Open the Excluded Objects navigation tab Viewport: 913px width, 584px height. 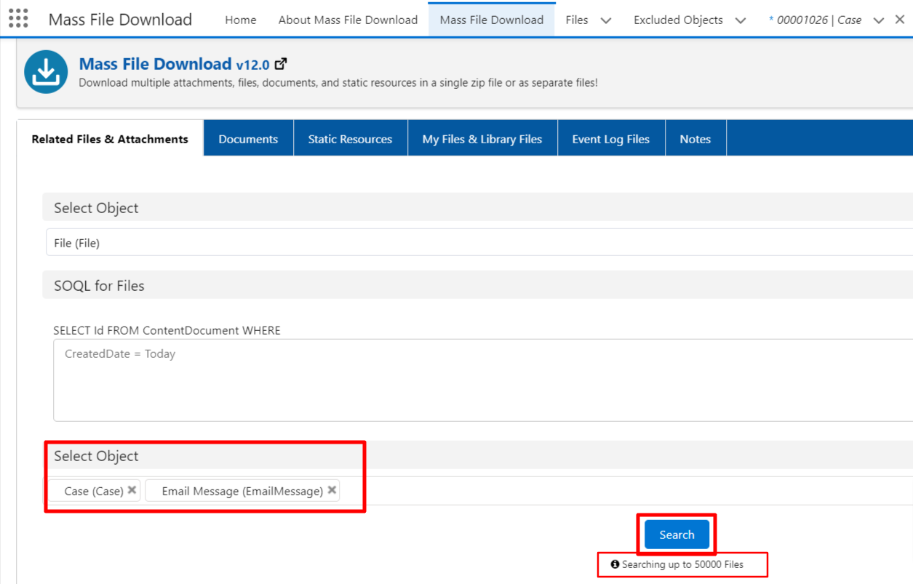point(678,20)
